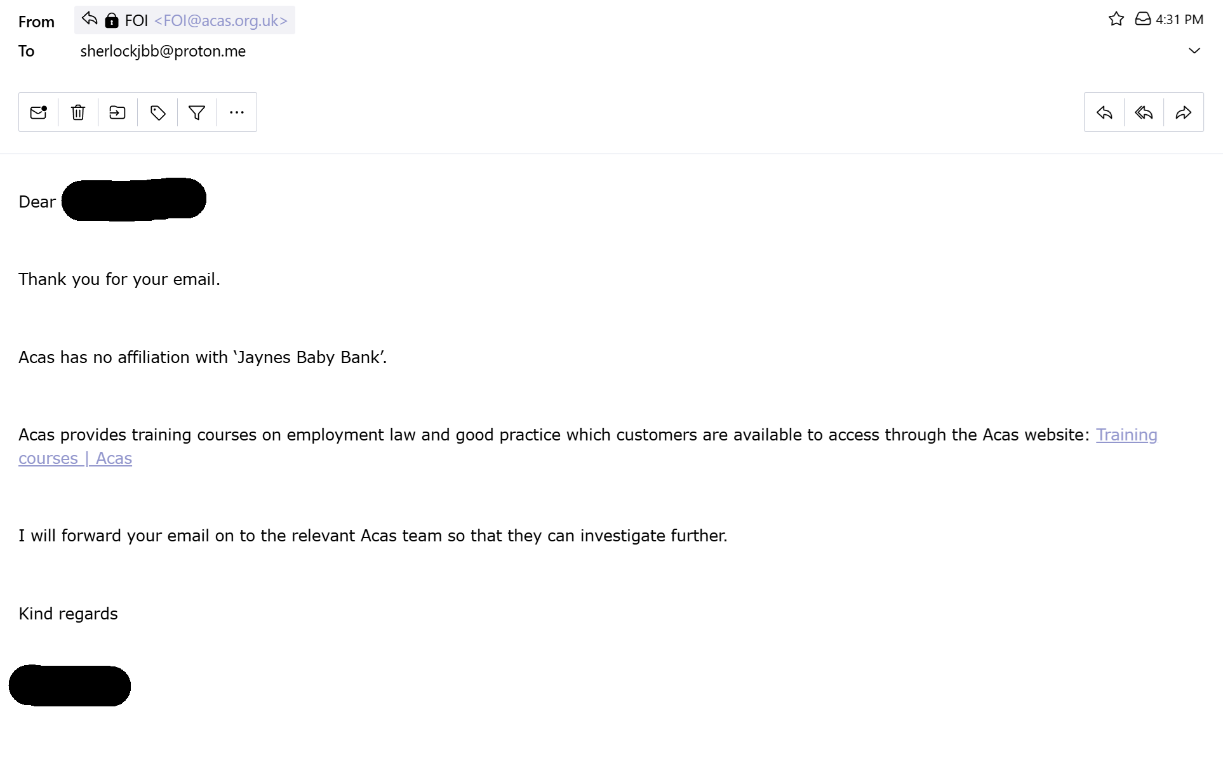Screen dimensions: 1223x780
Task: Click the lock encryption icon next to FOI
Action: pos(112,20)
